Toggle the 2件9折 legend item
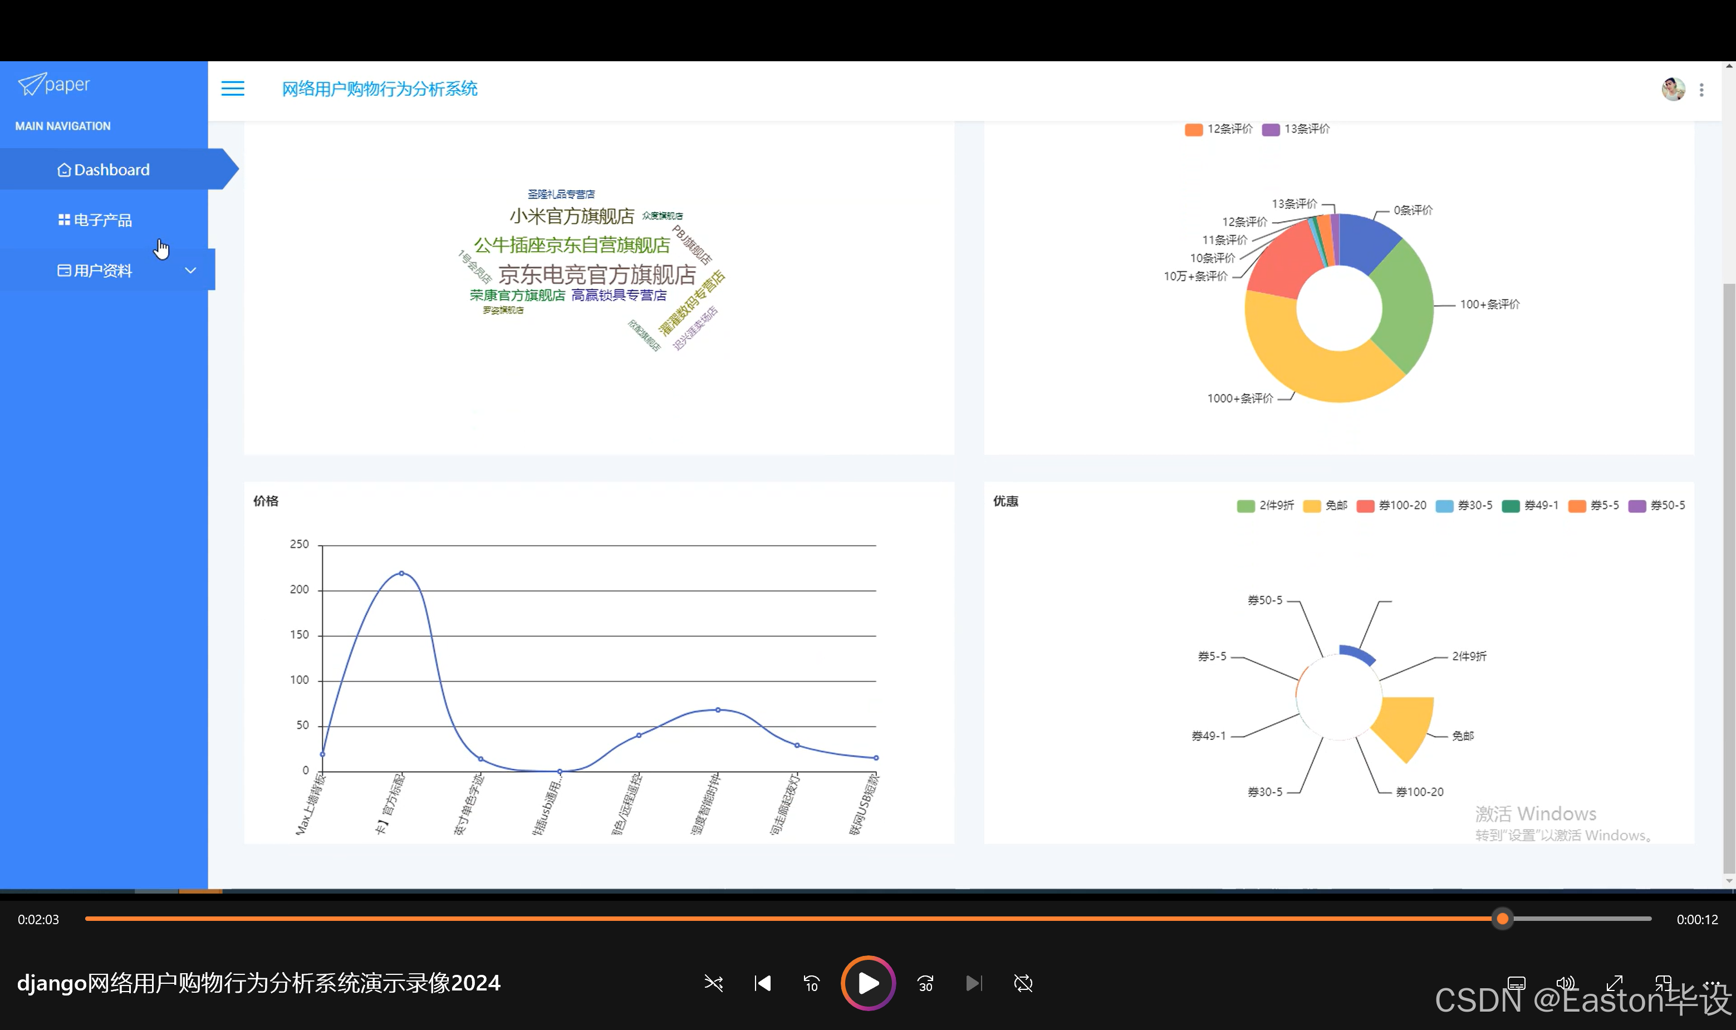 pos(1266,506)
